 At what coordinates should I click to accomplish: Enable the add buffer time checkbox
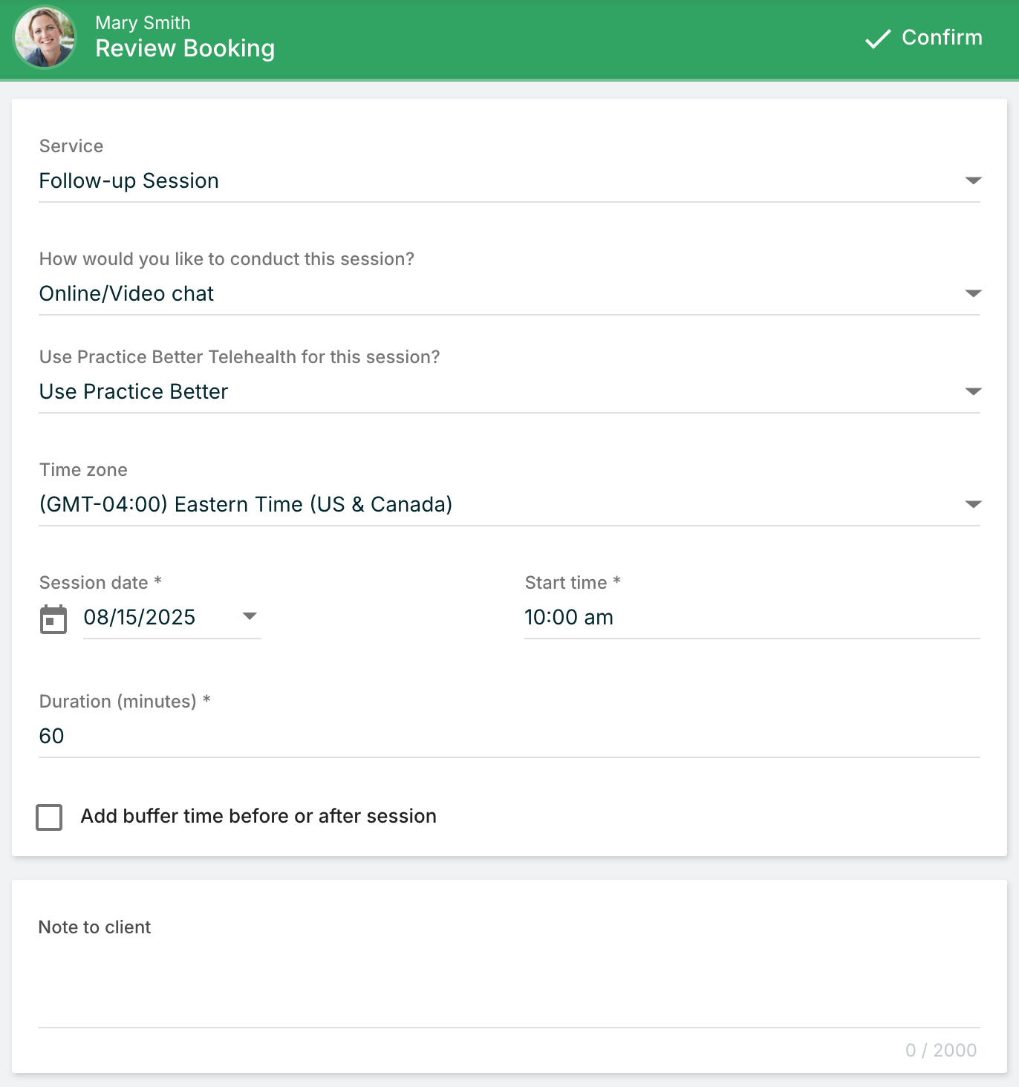point(50,817)
